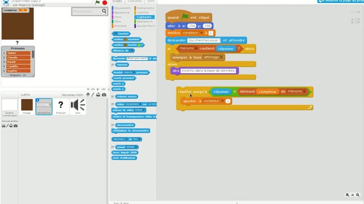Click green flag in quand cliqué hat block
Screen dimensions: 364x204
[185, 17]
